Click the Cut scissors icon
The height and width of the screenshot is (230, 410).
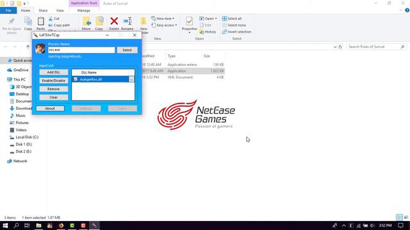pos(51,19)
